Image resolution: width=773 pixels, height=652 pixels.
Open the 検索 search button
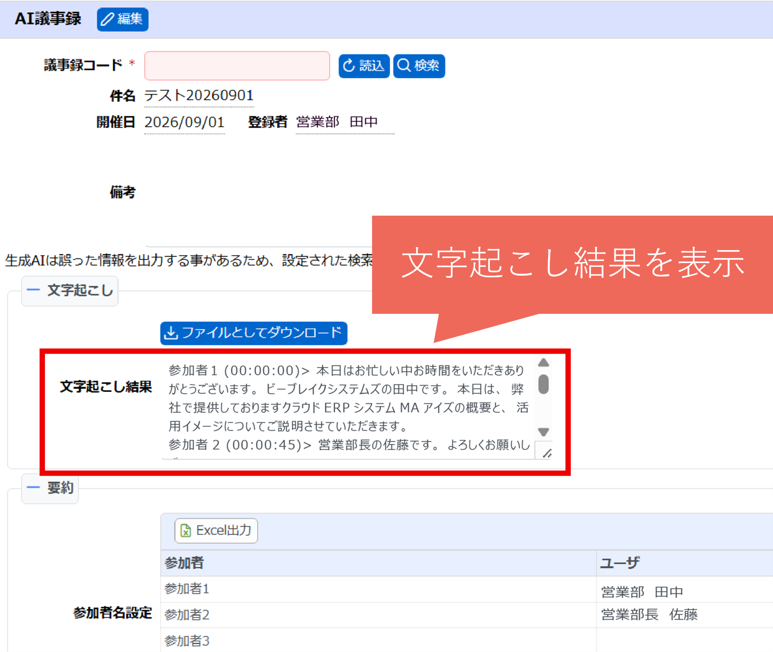point(419,66)
